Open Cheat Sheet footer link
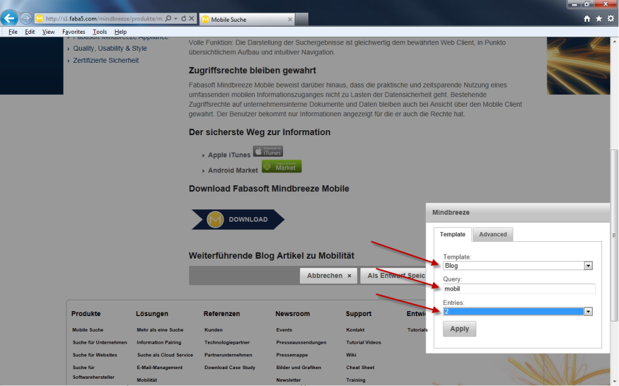Image resolution: width=619 pixels, height=386 pixels. [x=360, y=368]
